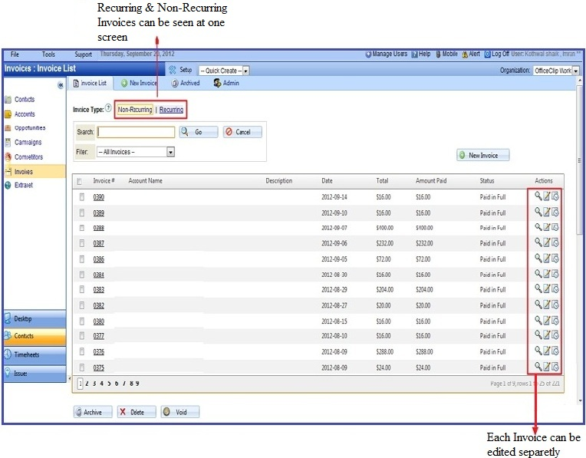Open invoice number 0390 link
Screen dimensions: 586x458
click(99, 197)
